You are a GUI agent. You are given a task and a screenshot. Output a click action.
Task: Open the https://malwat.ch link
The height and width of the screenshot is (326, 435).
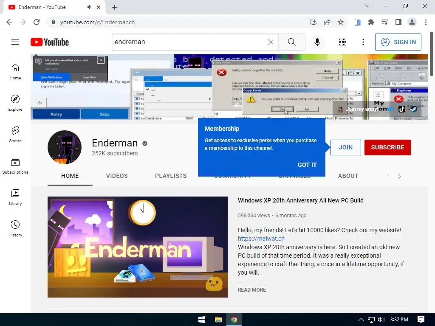tap(261, 239)
